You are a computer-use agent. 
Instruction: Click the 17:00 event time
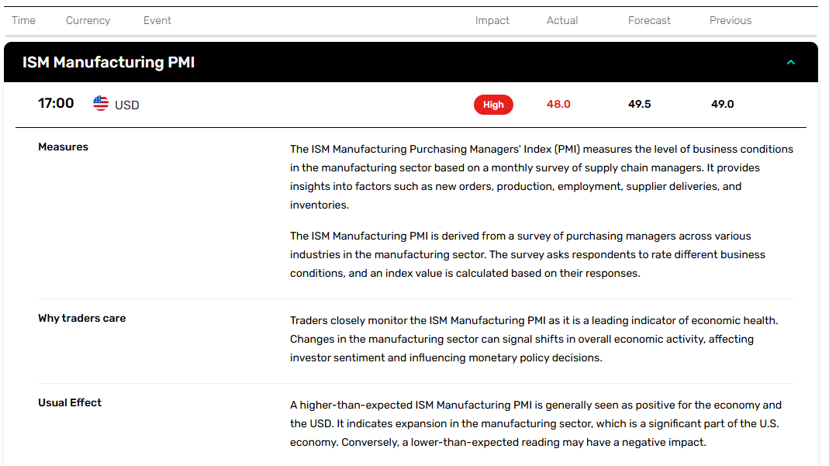click(x=56, y=103)
